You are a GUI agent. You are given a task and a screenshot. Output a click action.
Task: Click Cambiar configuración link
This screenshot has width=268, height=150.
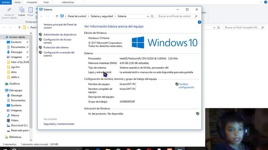coord(186,86)
